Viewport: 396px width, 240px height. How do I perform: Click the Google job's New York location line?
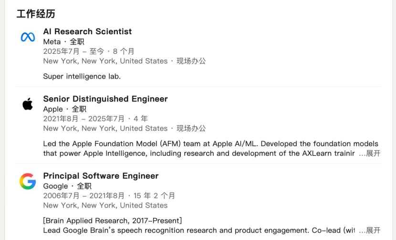coord(105,205)
